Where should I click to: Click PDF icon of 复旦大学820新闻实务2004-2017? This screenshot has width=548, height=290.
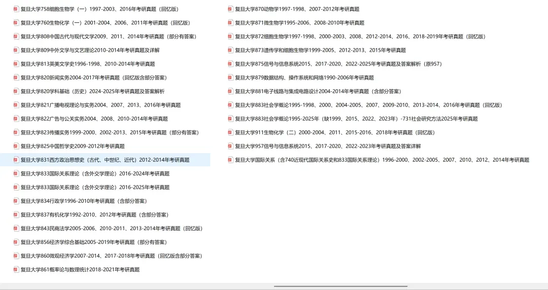coord(16,78)
